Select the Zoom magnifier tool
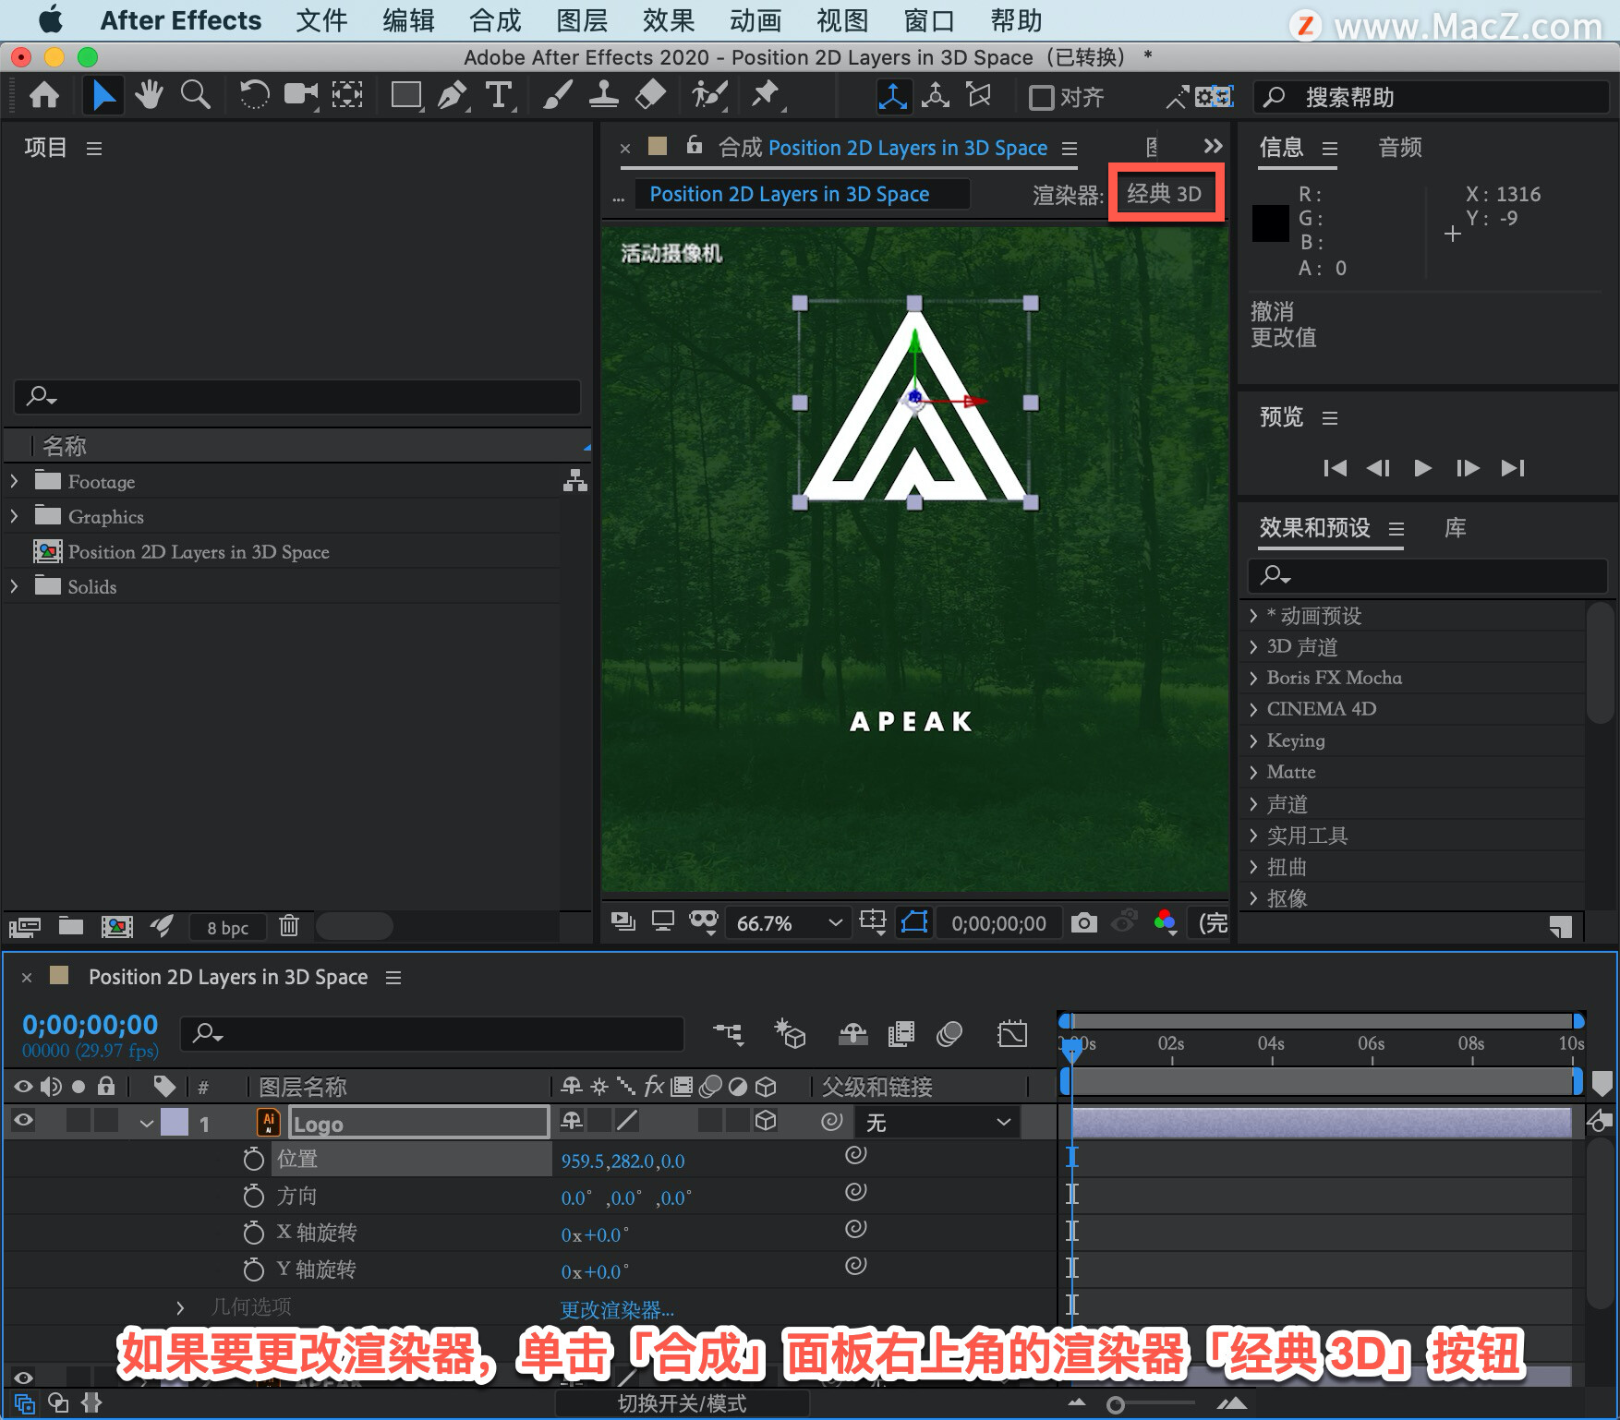 (195, 95)
